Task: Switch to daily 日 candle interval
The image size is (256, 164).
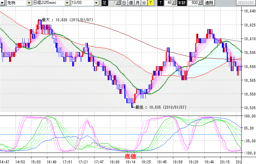Action: click(x=124, y=3)
